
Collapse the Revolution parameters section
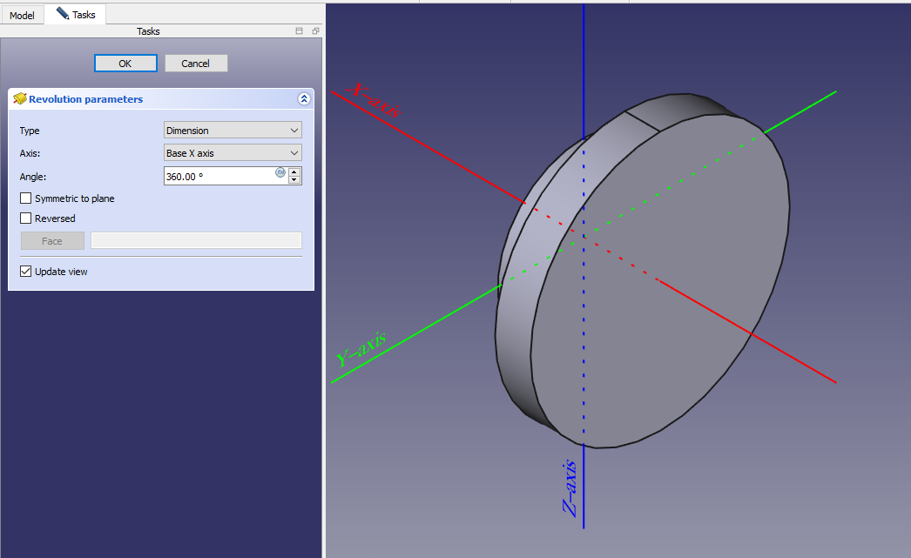303,99
